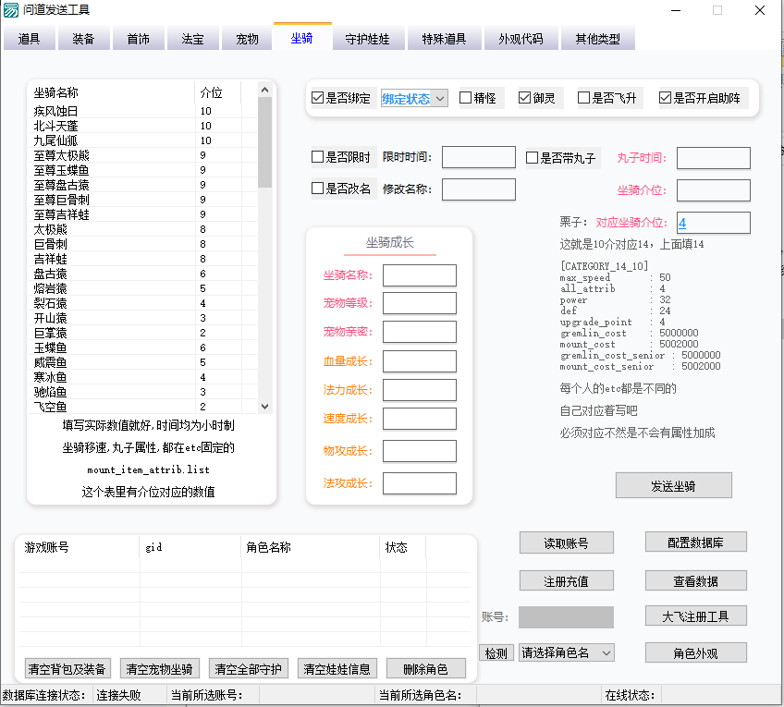The image size is (784, 707).
Task: Focus the 对应坐骑介位 input field
Action: point(713,223)
